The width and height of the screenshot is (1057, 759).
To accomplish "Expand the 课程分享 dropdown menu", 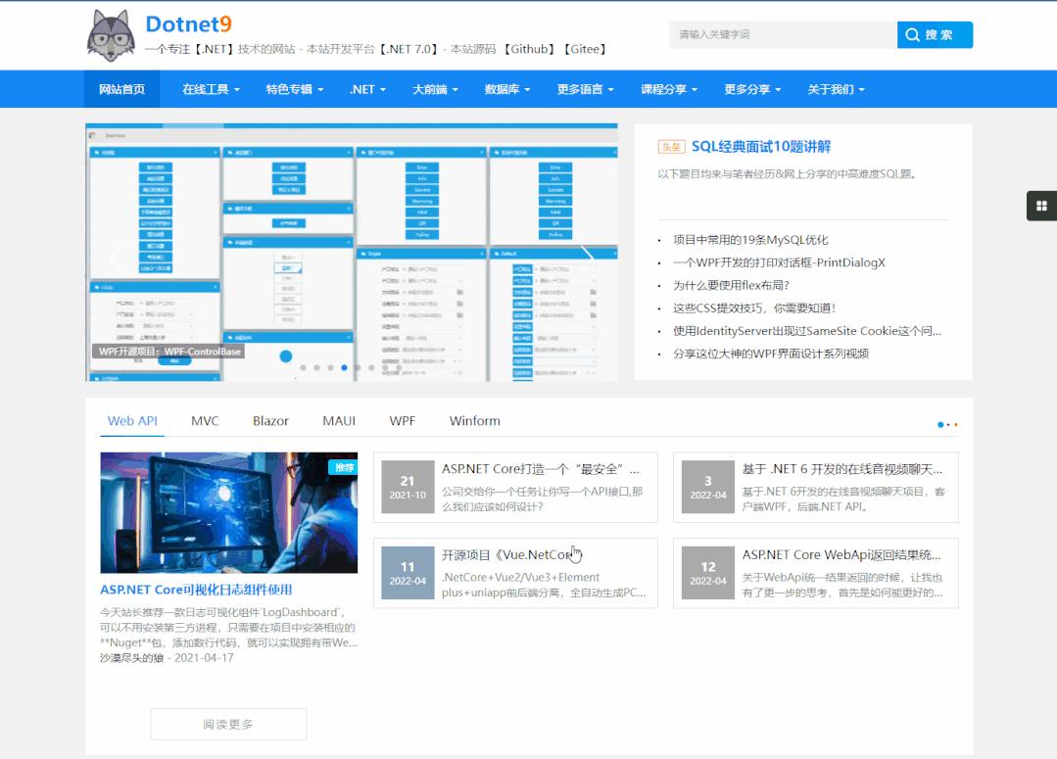I will point(669,89).
